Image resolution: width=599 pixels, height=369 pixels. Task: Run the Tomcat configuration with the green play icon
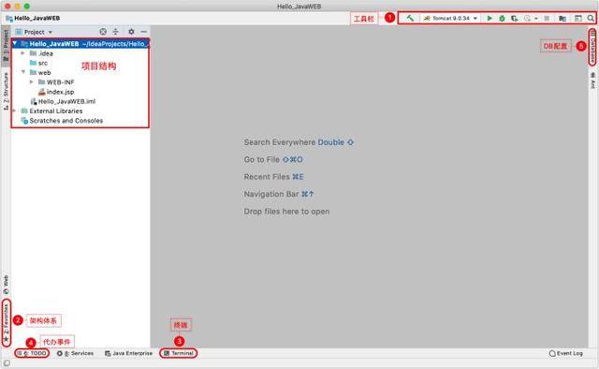tap(489, 18)
